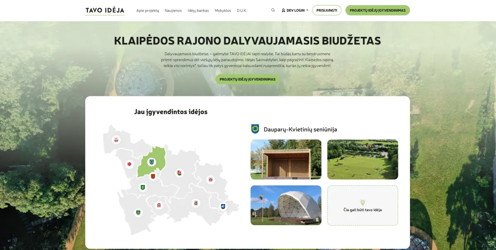Select the red arch coat of arms on map
The height and width of the screenshot is (250, 496).
pos(159,205)
